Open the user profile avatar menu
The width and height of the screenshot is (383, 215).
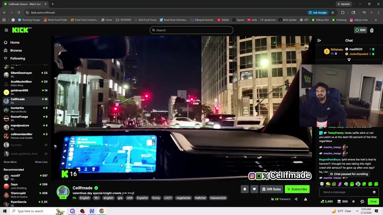click(372, 30)
